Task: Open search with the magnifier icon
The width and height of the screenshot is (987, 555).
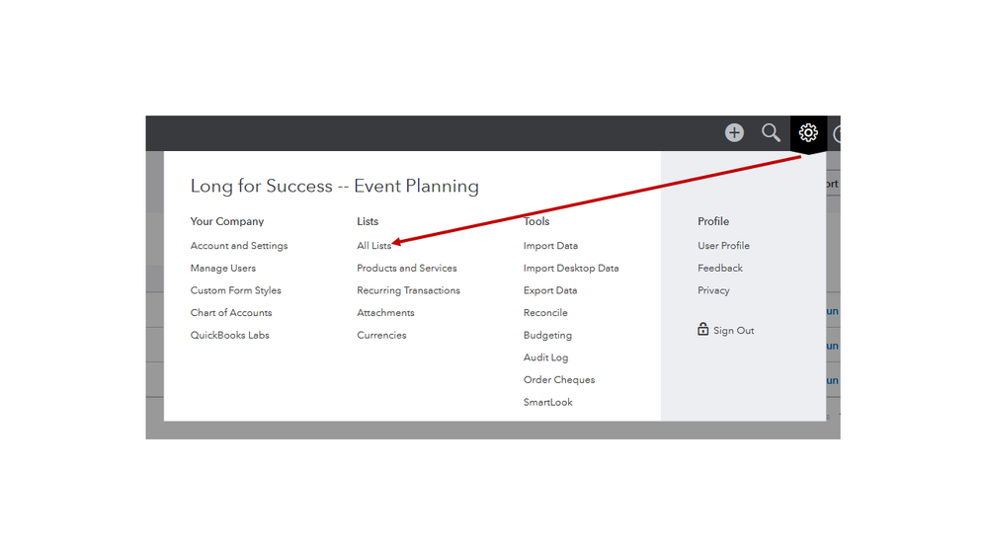Action: coord(771,132)
